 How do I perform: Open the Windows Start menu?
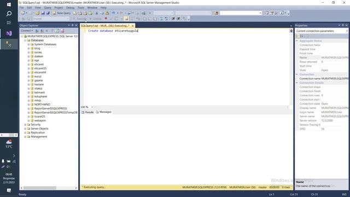pos(9,4)
